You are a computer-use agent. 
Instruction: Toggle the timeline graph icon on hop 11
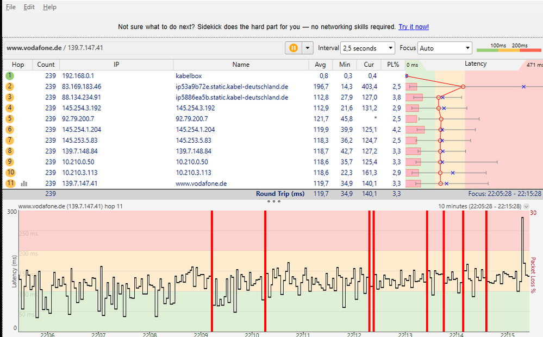point(24,183)
